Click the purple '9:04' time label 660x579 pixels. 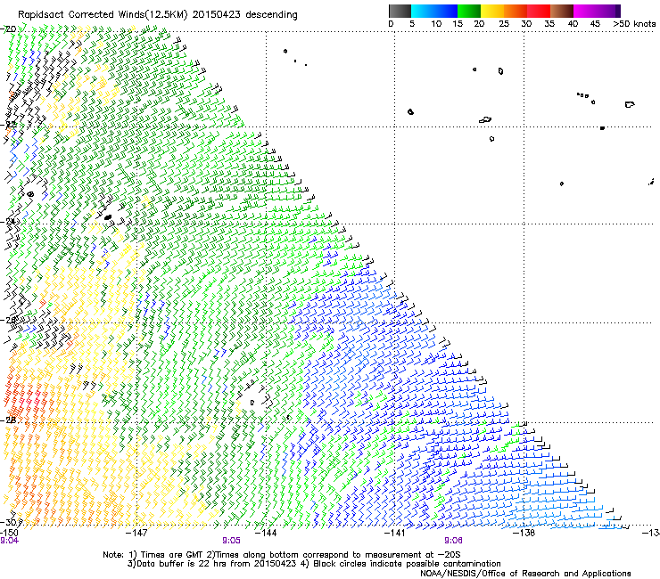pos(9,541)
